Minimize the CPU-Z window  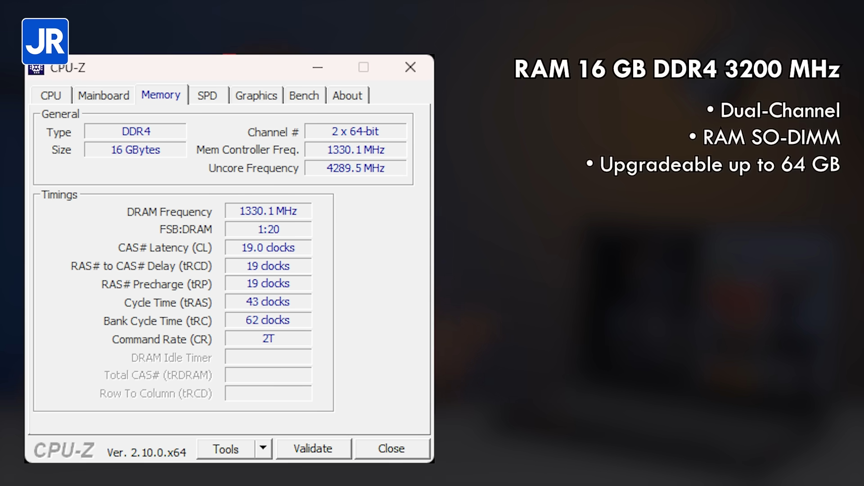(x=318, y=67)
